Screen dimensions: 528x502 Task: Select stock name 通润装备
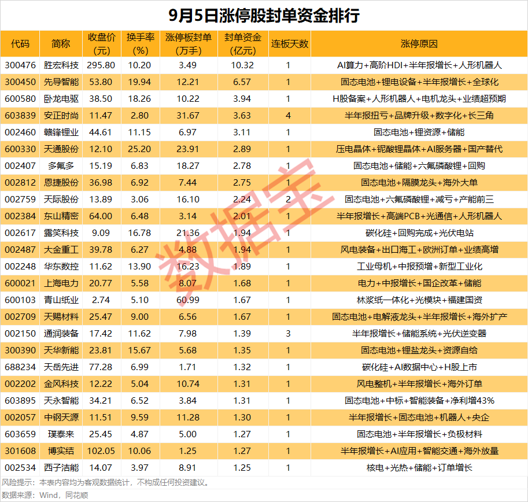61,334
